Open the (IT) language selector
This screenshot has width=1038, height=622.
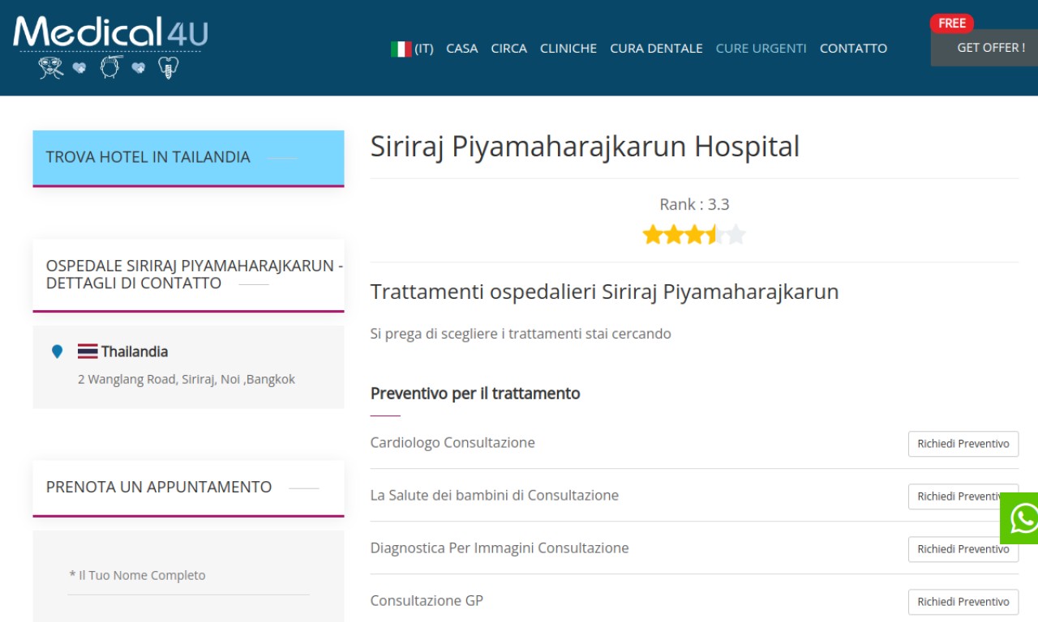tap(423, 49)
